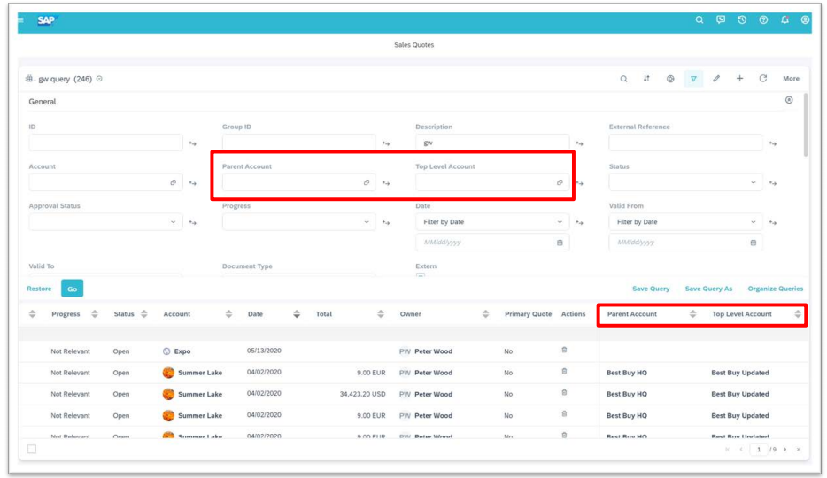The image size is (827, 478).
Task: Open the More toolbar menu
Action: (x=791, y=79)
